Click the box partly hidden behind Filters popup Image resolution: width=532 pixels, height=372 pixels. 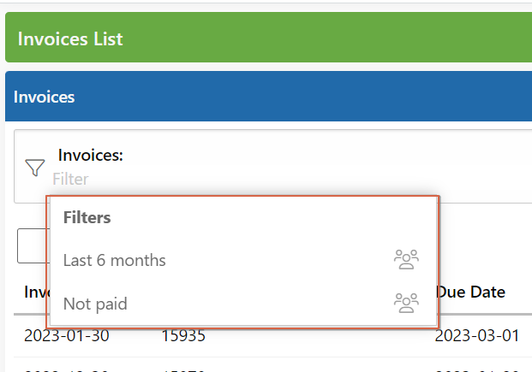point(33,246)
